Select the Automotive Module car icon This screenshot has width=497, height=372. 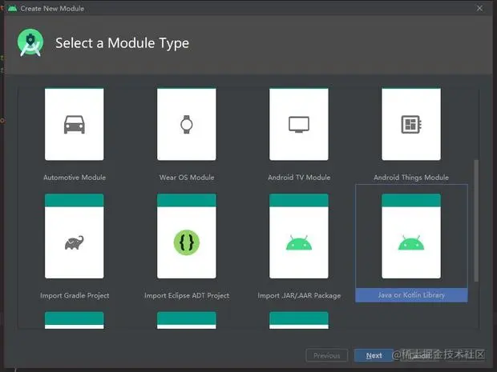[75, 124]
